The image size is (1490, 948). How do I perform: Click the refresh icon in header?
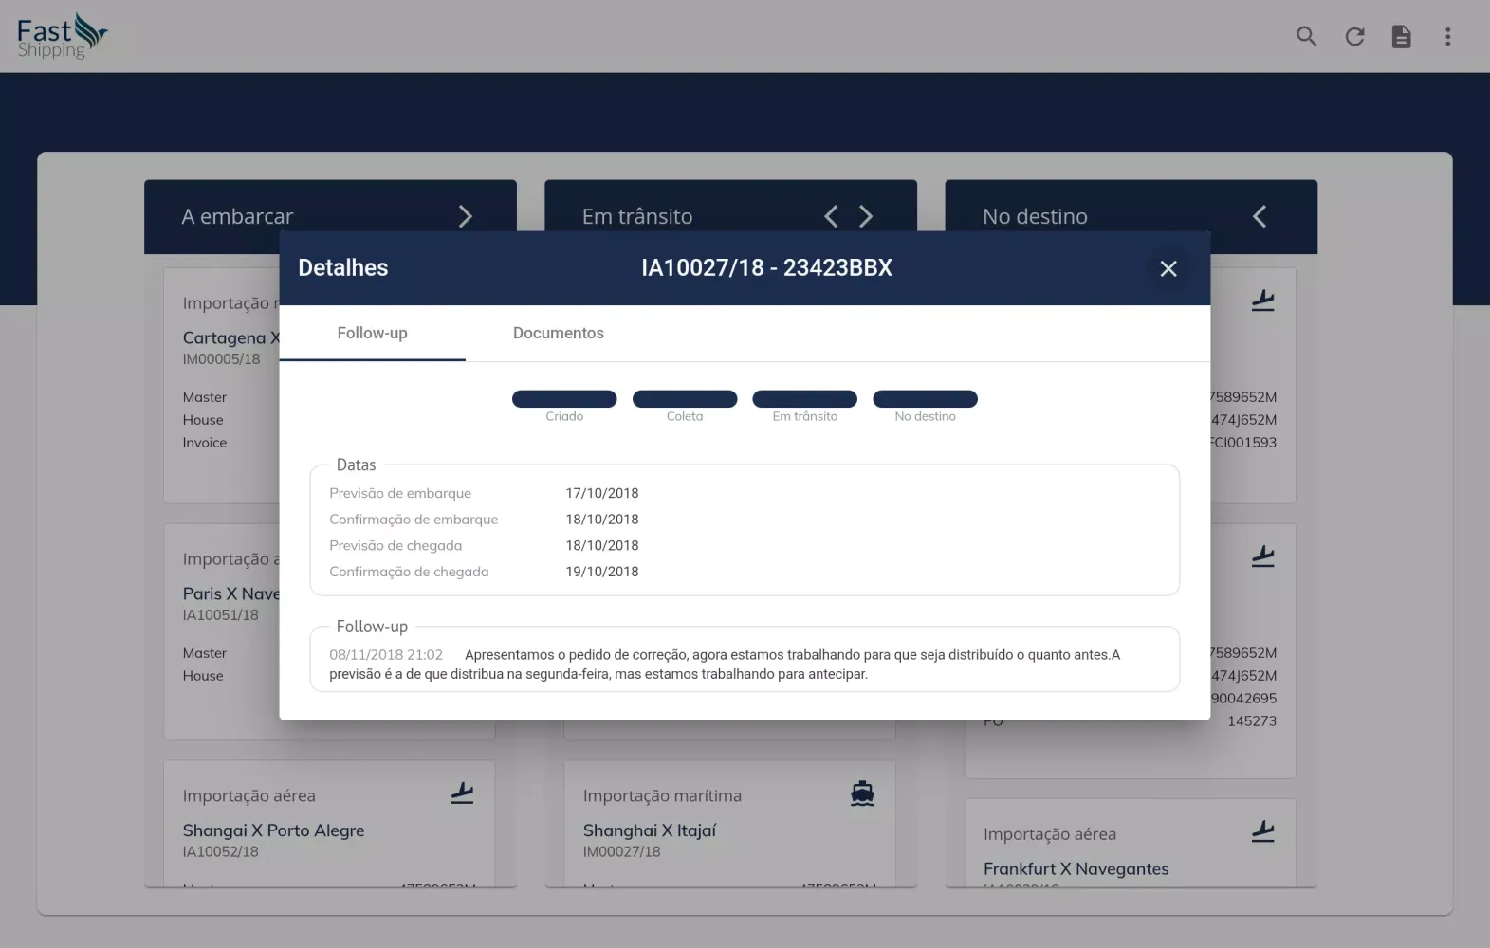(1354, 36)
